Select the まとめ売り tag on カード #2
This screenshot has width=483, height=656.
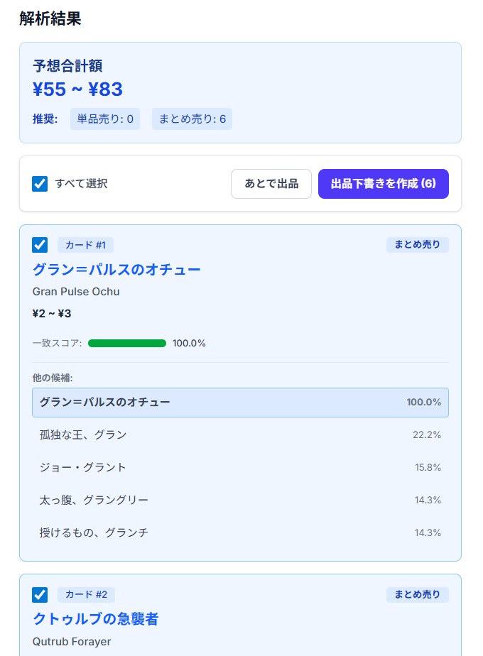(417, 594)
